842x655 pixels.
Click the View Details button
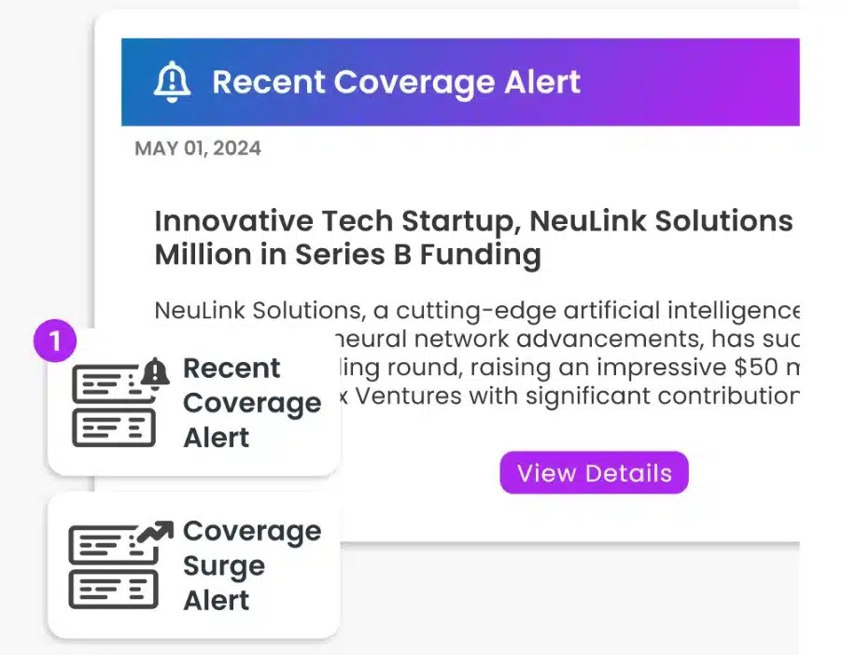click(593, 472)
